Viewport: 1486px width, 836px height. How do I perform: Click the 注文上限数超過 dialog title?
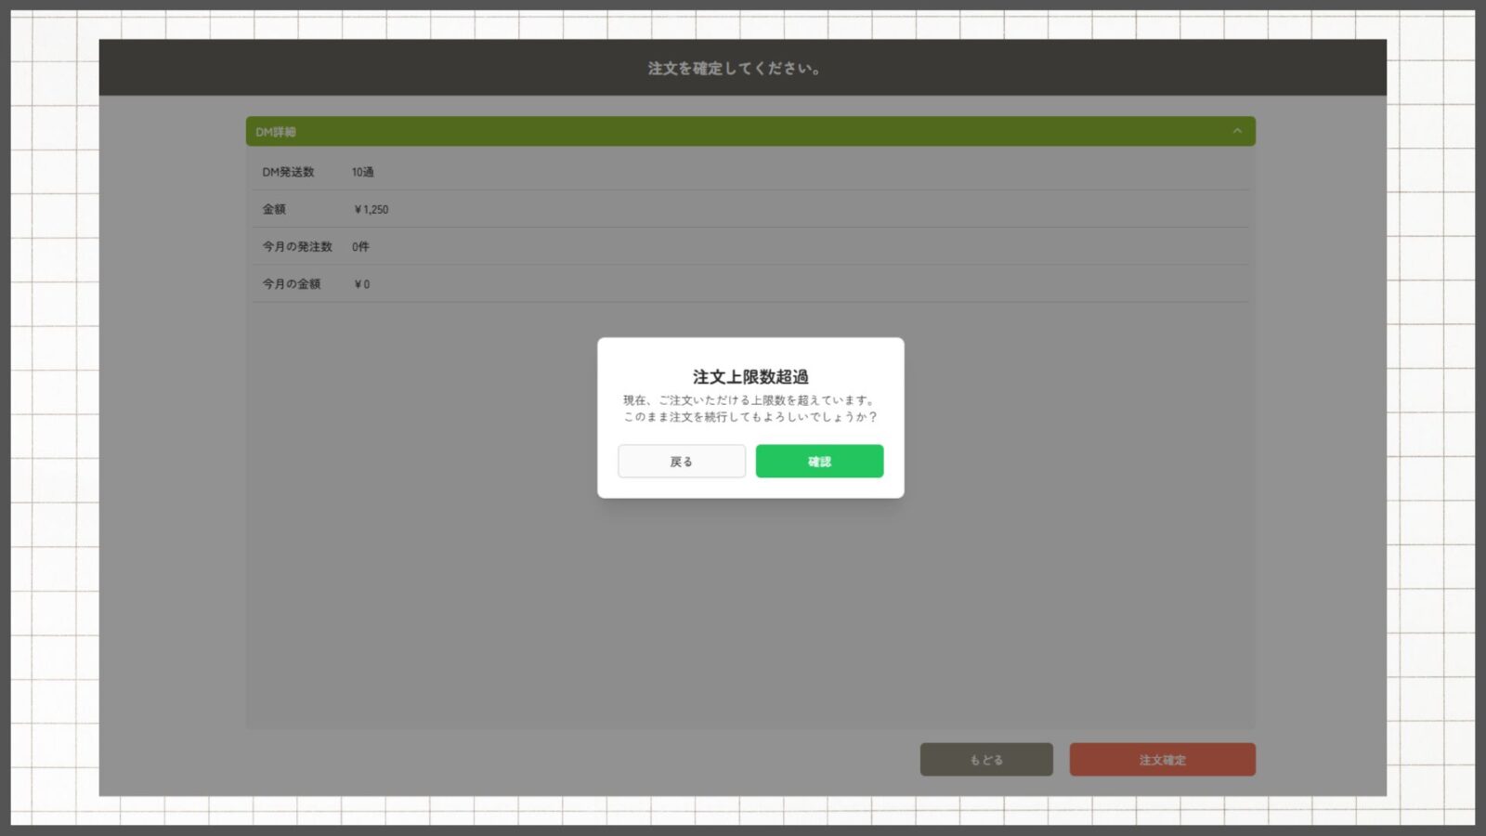point(750,376)
